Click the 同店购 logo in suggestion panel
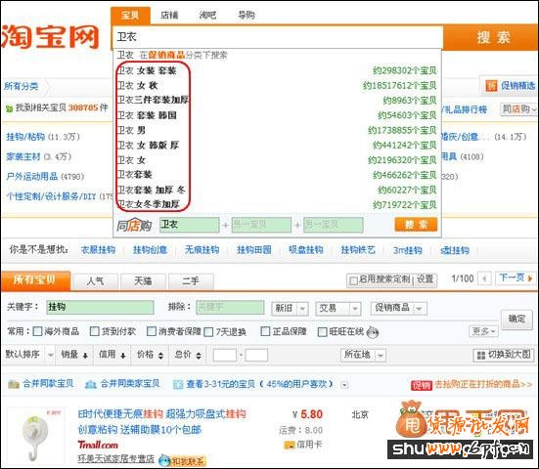 click(134, 226)
